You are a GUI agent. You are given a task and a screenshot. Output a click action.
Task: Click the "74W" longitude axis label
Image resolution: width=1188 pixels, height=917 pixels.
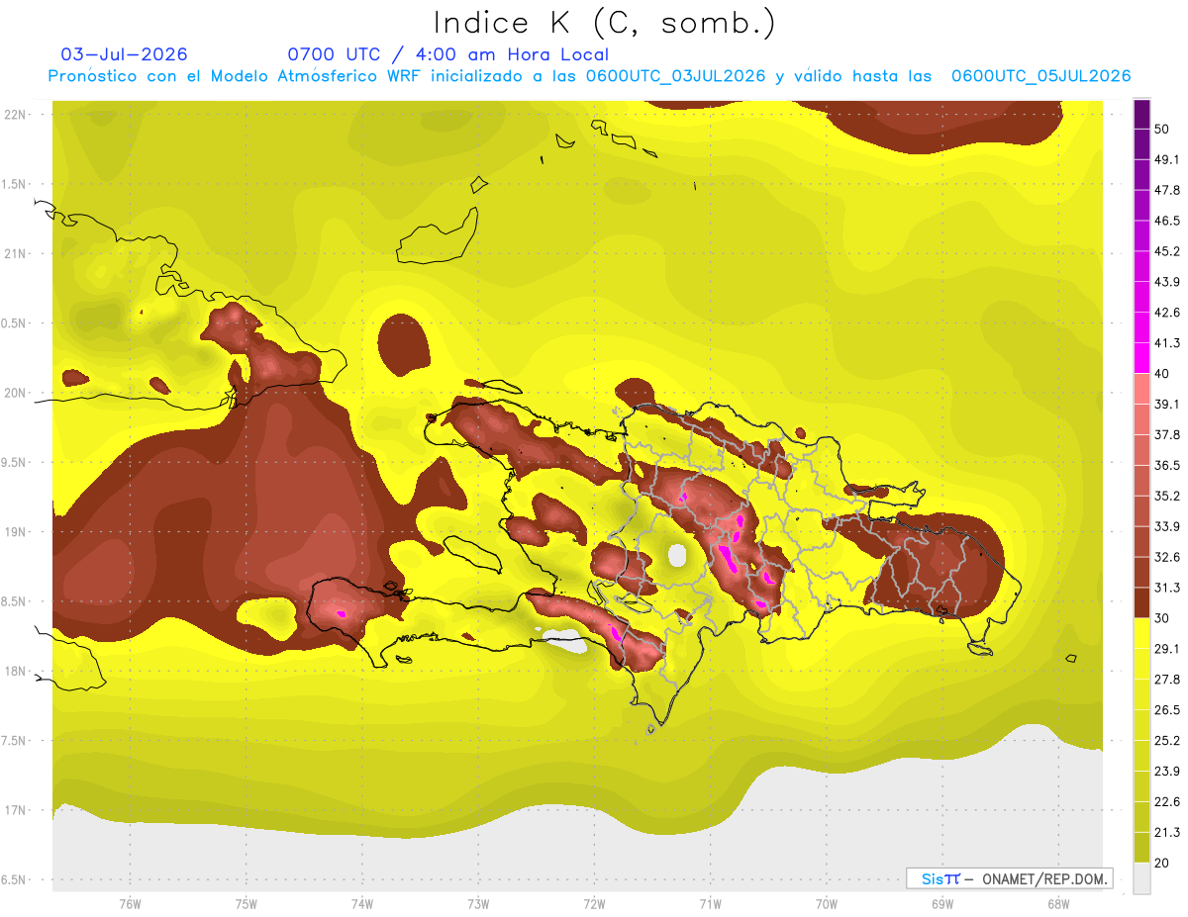coord(361,903)
